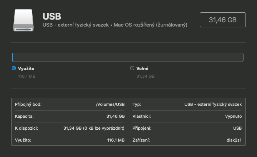
Task: Select the Přípojný bod row
Action: [28, 104]
